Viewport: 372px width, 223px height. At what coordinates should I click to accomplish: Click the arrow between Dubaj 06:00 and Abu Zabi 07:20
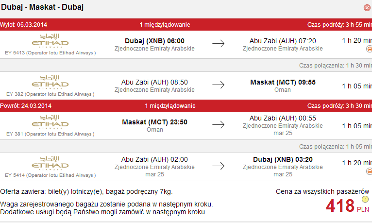(x=218, y=43)
